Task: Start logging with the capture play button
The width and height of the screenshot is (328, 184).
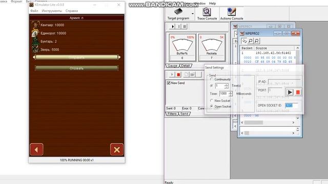Action: (x=173, y=27)
